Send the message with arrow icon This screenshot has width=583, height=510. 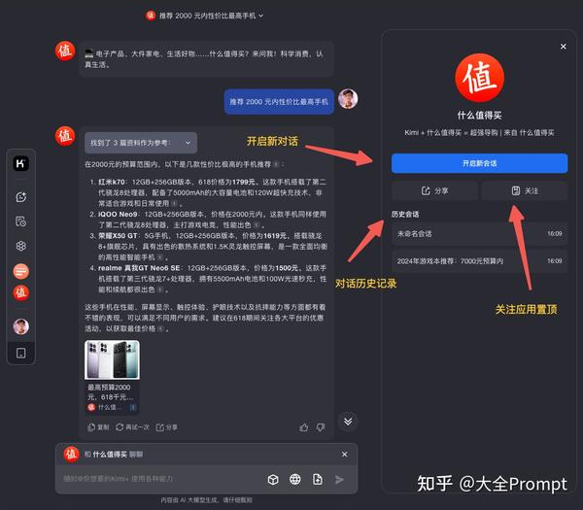(x=339, y=480)
